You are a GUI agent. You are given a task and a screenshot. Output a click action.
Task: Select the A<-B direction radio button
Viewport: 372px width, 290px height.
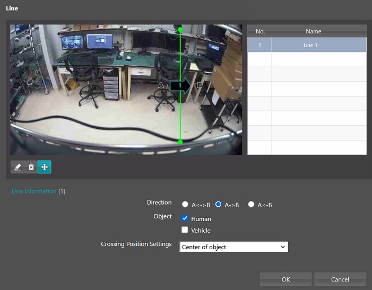point(251,204)
